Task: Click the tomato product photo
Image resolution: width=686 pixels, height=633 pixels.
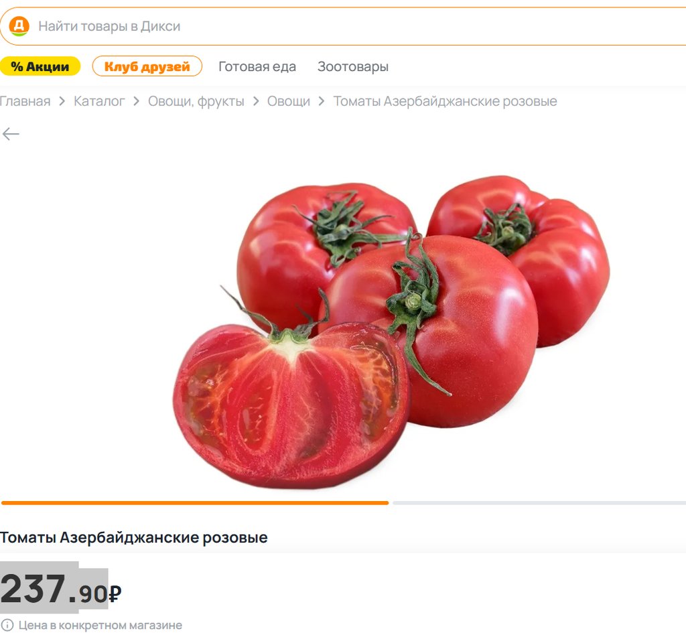Action: pos(391,332)
